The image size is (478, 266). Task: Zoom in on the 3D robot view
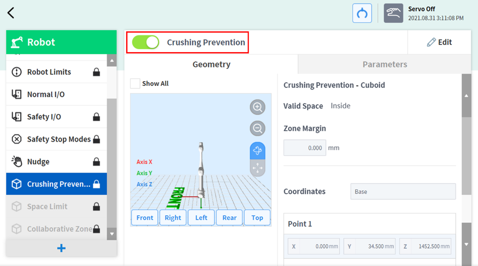tap(257, 107)
